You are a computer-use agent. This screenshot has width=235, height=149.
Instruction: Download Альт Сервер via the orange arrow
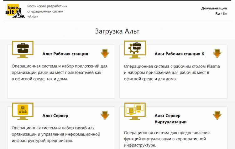[x=105, y=115]
